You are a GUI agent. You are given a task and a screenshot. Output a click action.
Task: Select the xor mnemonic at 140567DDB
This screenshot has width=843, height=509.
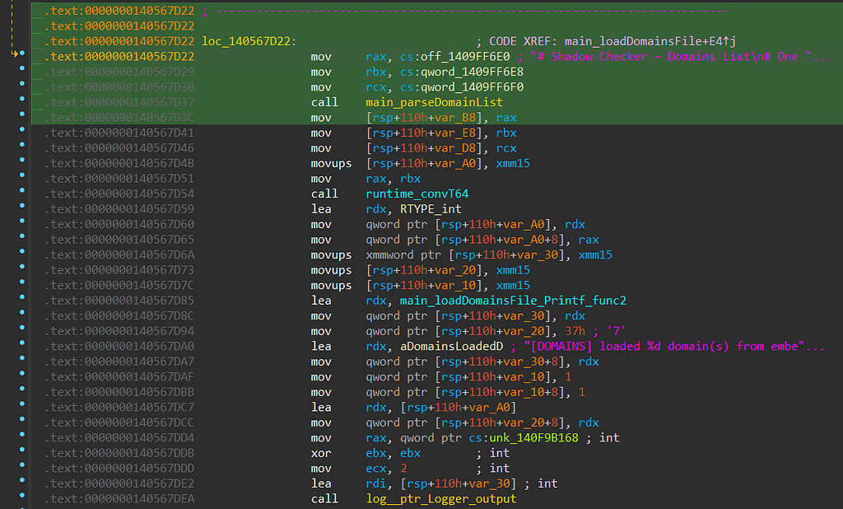pos(321,453)
